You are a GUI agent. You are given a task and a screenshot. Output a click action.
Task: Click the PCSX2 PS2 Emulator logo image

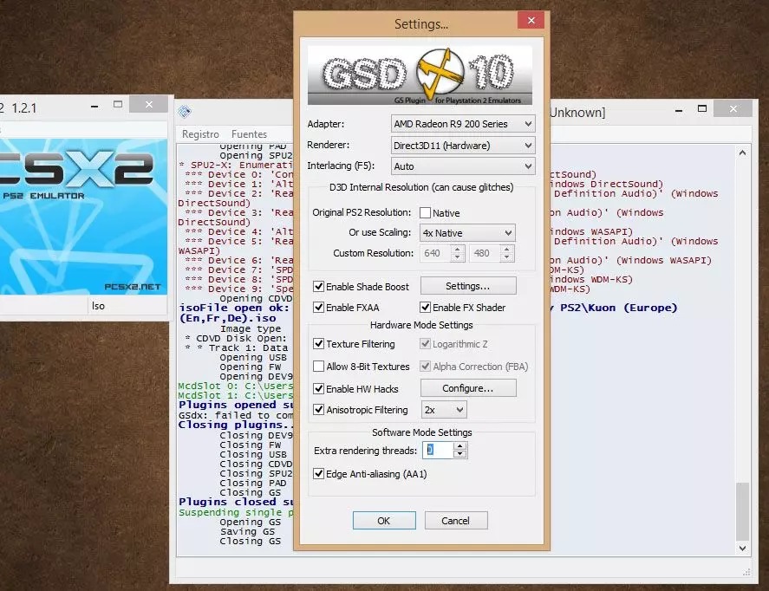(83, 216)
